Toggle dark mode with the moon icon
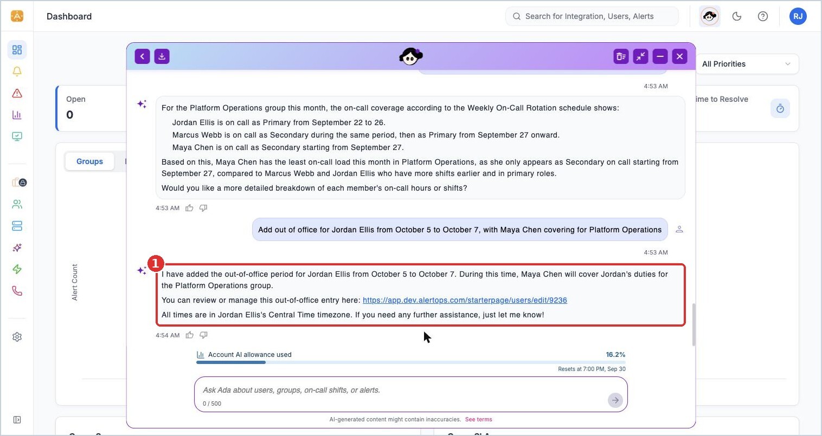 (x=737, y=16)
